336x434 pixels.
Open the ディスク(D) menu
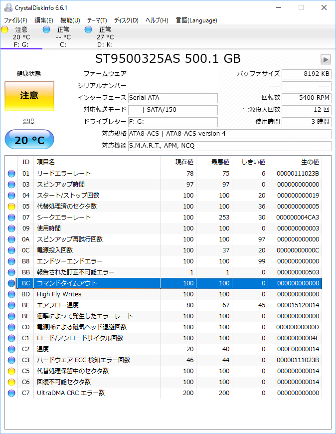tap(126, 20)
